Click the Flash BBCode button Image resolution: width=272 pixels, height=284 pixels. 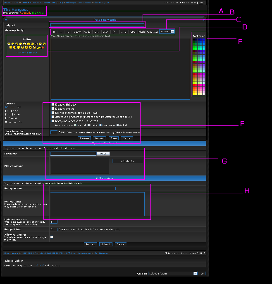point(142,31)
